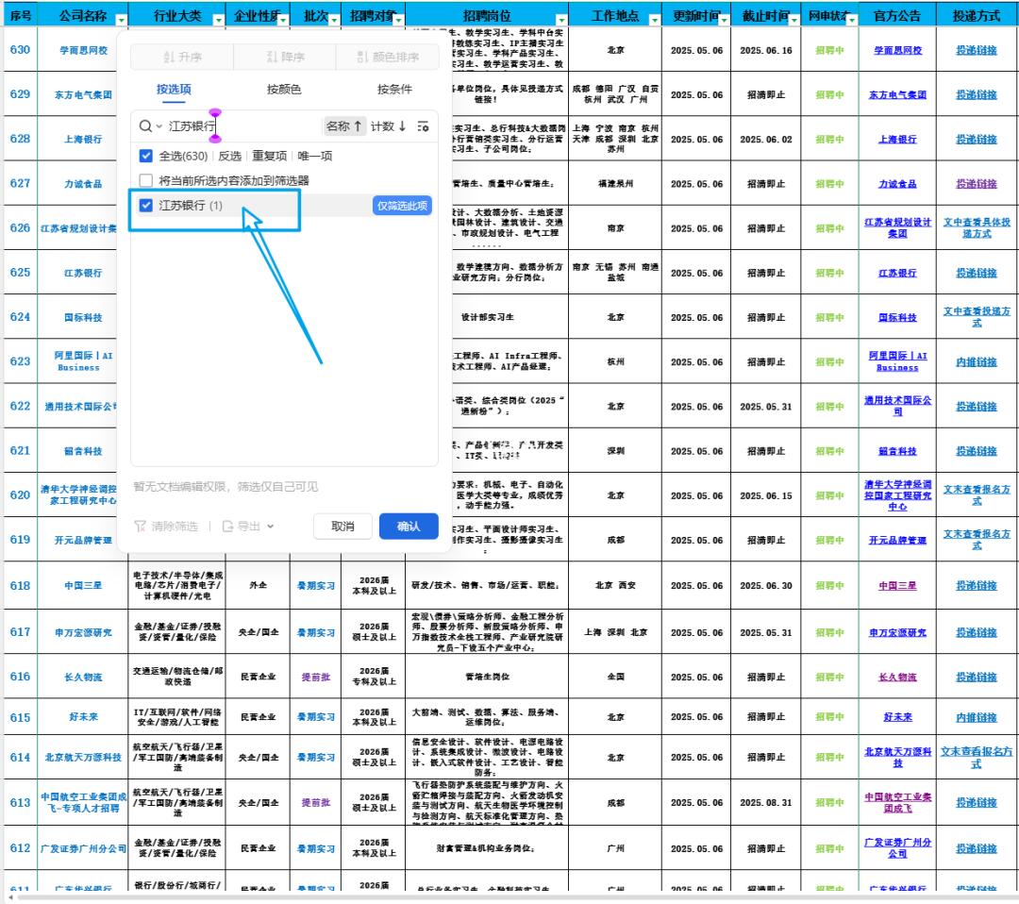This screenshot has width=1019, height=904.
Task: Click 内推链接 in row 615
Action: [x=977, y=717]
